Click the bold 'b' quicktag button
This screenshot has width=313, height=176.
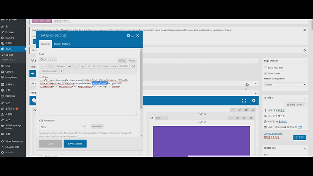42,66
